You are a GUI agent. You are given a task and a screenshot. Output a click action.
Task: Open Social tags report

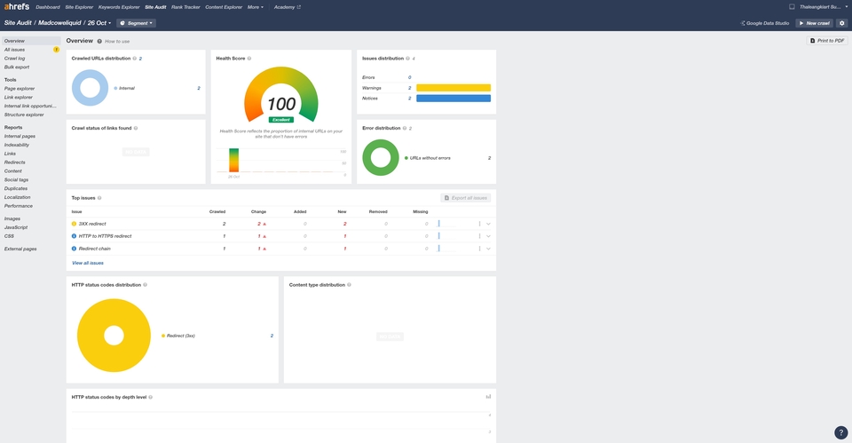click(x=16, y=180)
